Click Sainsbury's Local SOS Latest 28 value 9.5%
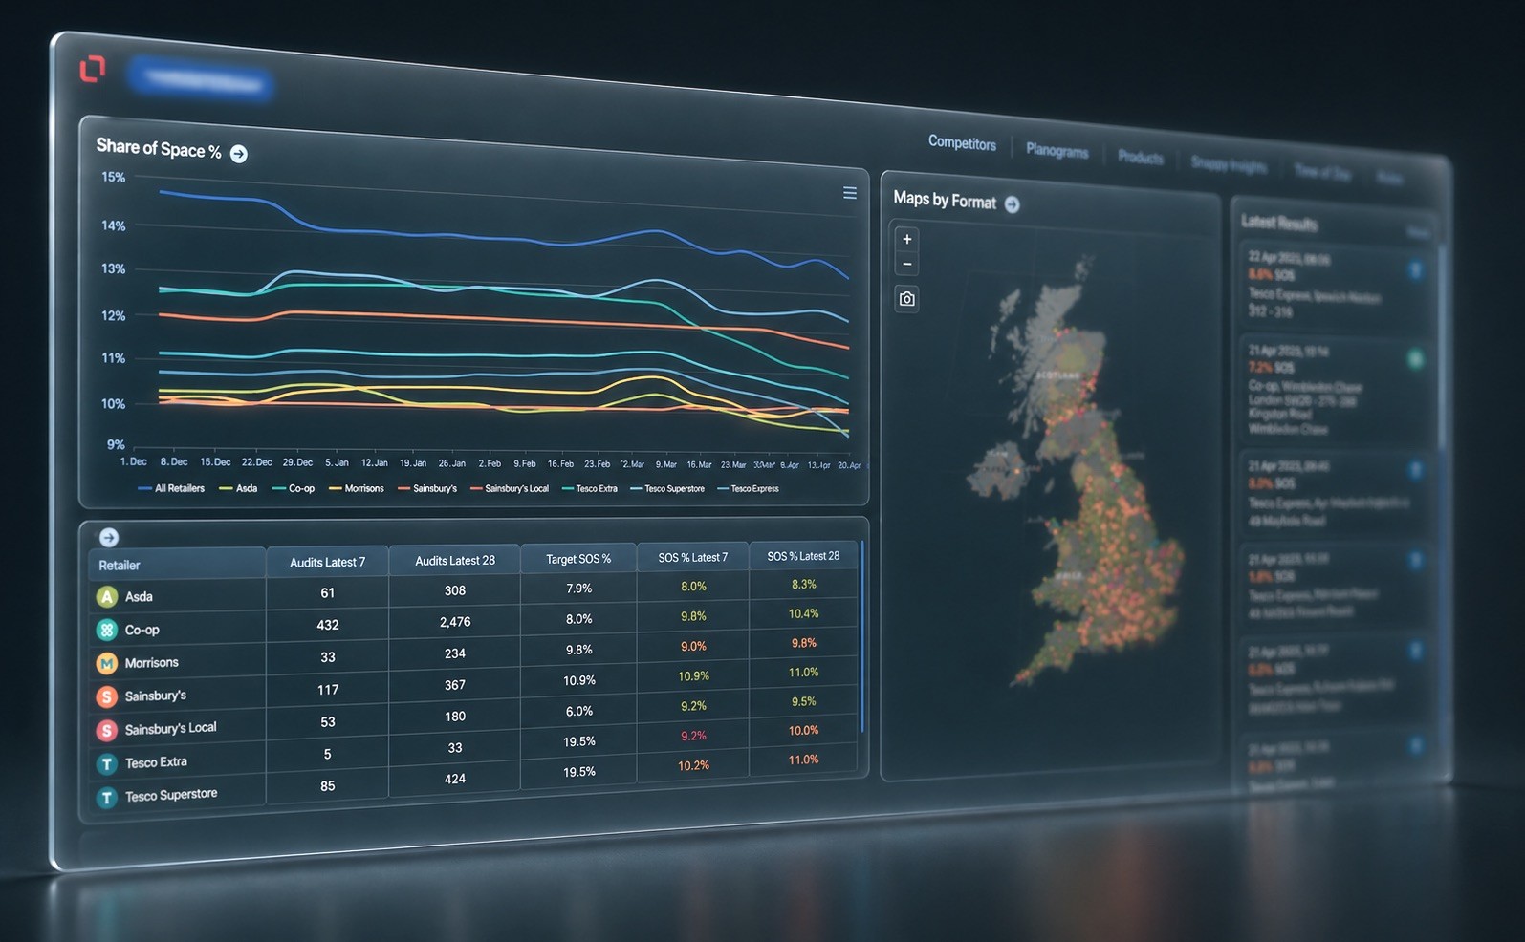This screenshot has width=1525, height=942. pyautogui.click(x=804, y=701)
